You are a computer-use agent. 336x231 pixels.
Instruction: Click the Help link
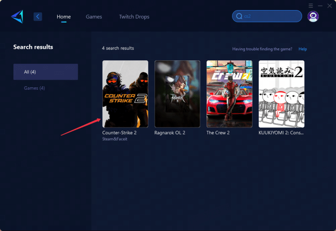click(x=302, y=49)
